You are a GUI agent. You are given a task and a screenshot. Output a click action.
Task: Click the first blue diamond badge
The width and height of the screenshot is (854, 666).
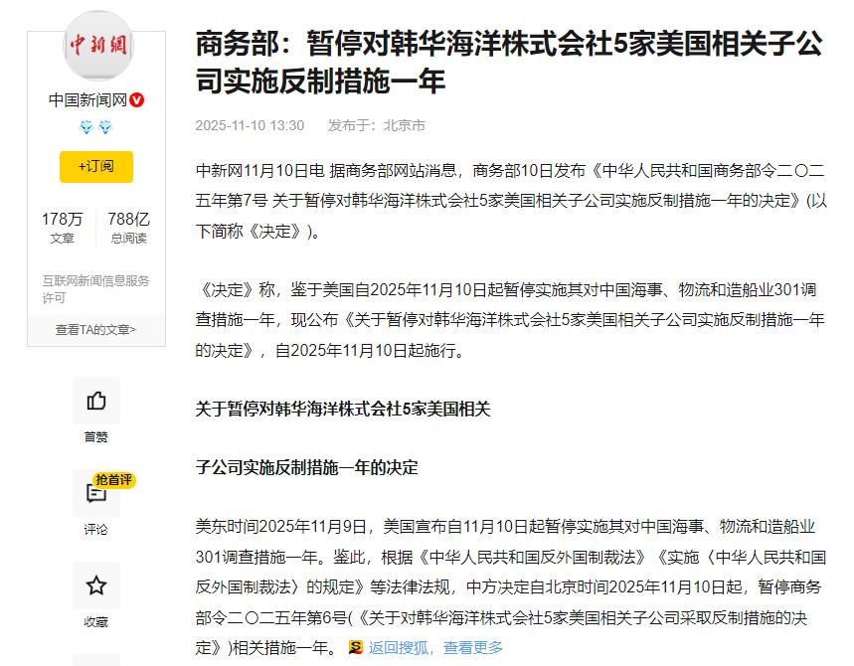(86, 127)
